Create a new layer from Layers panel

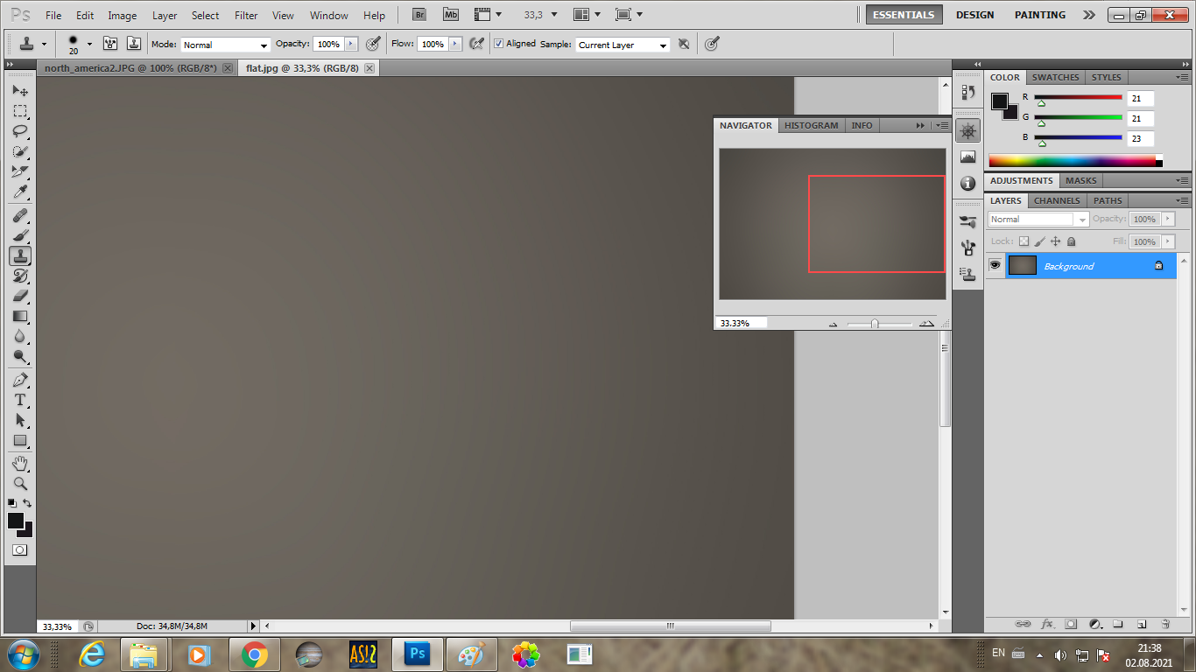click(x=1142, y=624)
